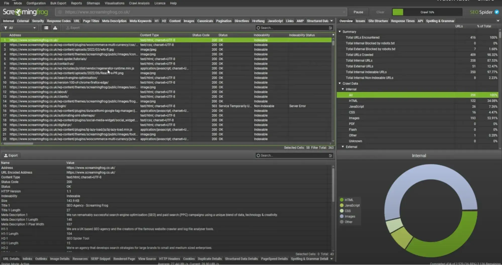
Task: Select the /digital-pr/ URL row
Action: click(166, 125)
